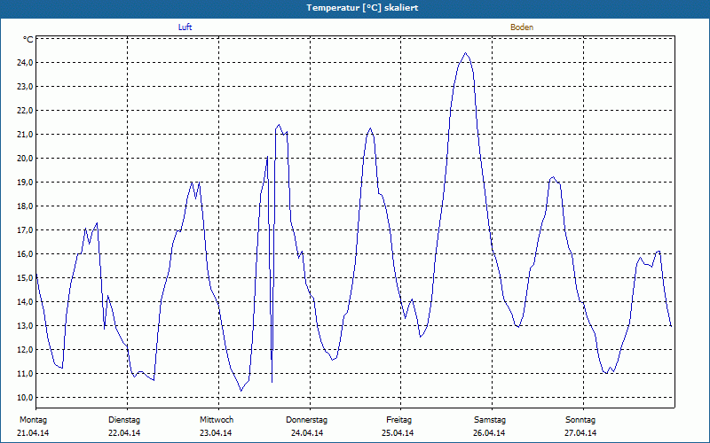Click the 10,0 y-axis value
The width and height of the screenshot is (710, 443).
coord(25,398)
